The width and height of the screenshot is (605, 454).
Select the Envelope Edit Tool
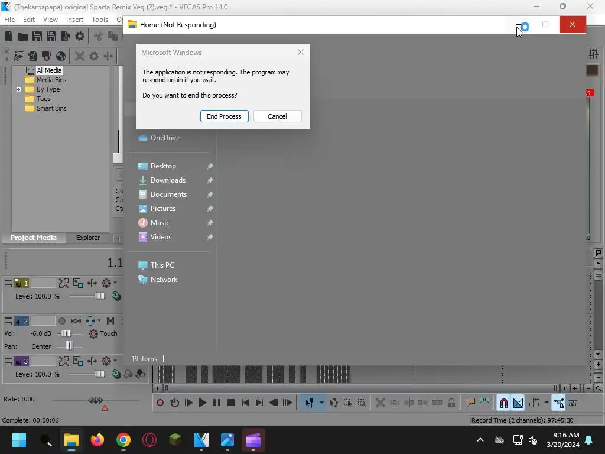pyautogui.click(x=334, y=403)
